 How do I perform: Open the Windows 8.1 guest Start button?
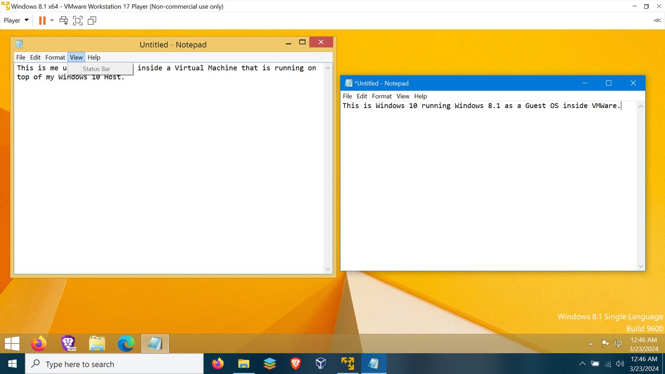tap(12, 343)
